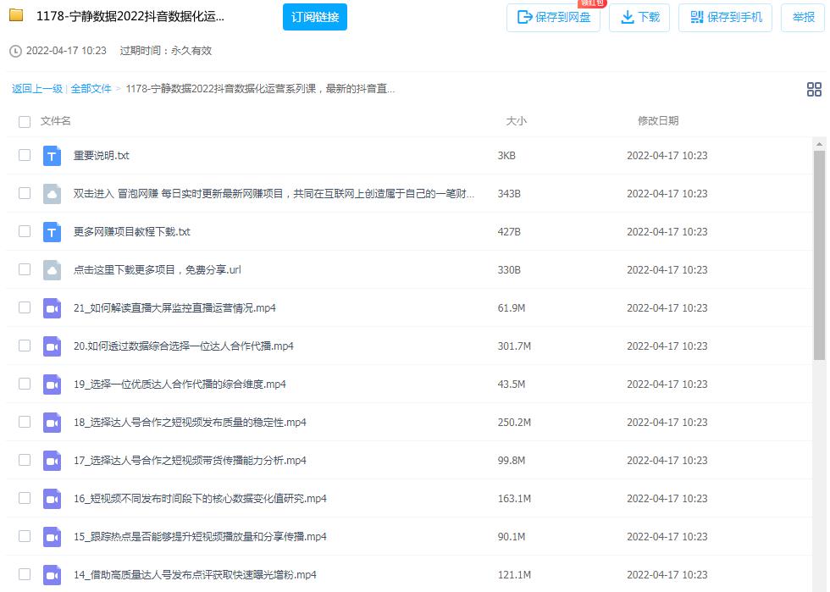Open 21_如何解读直播大屏监控直播运营情况.mp4
The height and width of the screenshot is (592, 830).
pos(174,308)
